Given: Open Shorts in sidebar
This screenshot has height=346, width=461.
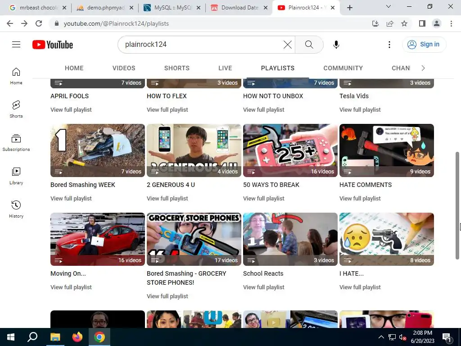Looking at the screenshot, I should pos(16,109).
